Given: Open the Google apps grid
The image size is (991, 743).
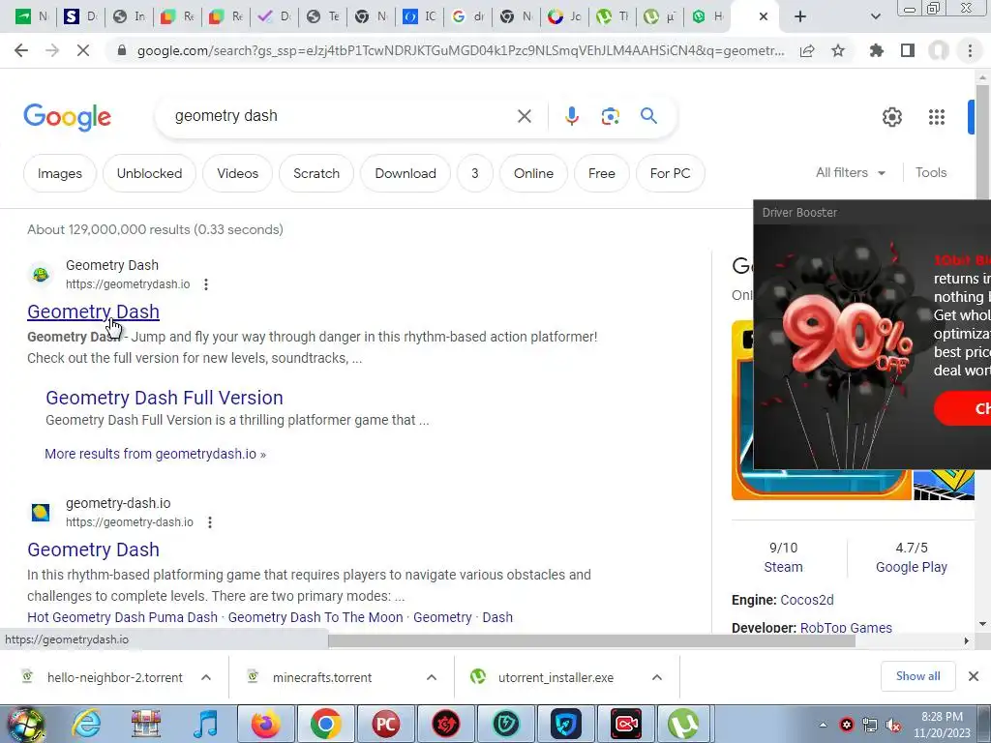Looking at the screenshot, I should pos(937,117).
